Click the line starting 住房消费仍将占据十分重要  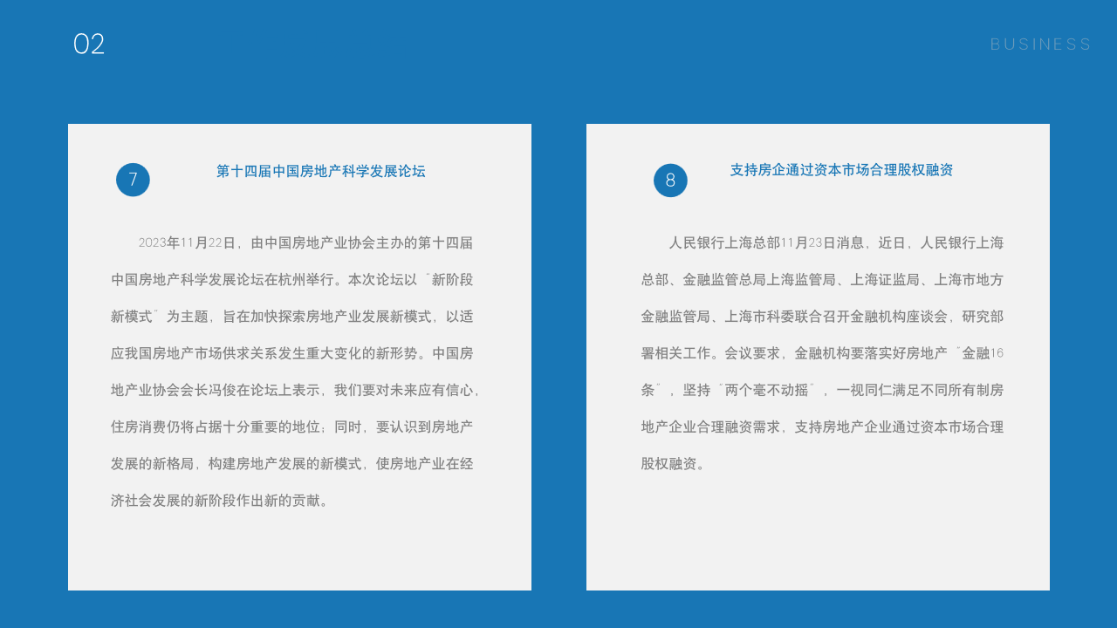pos(292,427)
